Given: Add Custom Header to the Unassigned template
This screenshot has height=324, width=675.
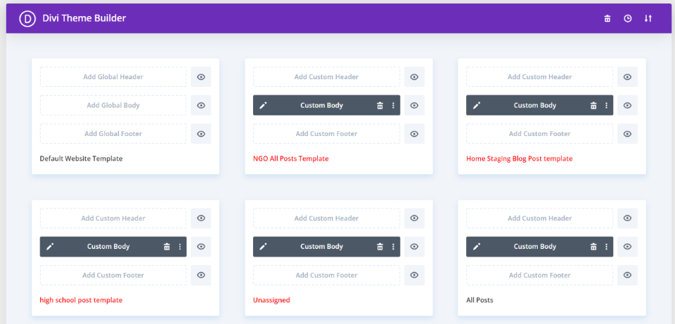Looking at the screenshot, I should (326, 218).
